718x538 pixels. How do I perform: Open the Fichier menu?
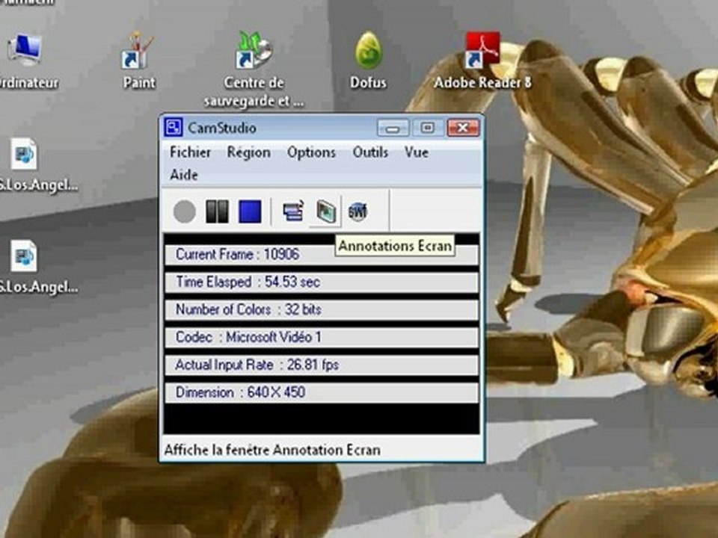click(x=190, y=152)
